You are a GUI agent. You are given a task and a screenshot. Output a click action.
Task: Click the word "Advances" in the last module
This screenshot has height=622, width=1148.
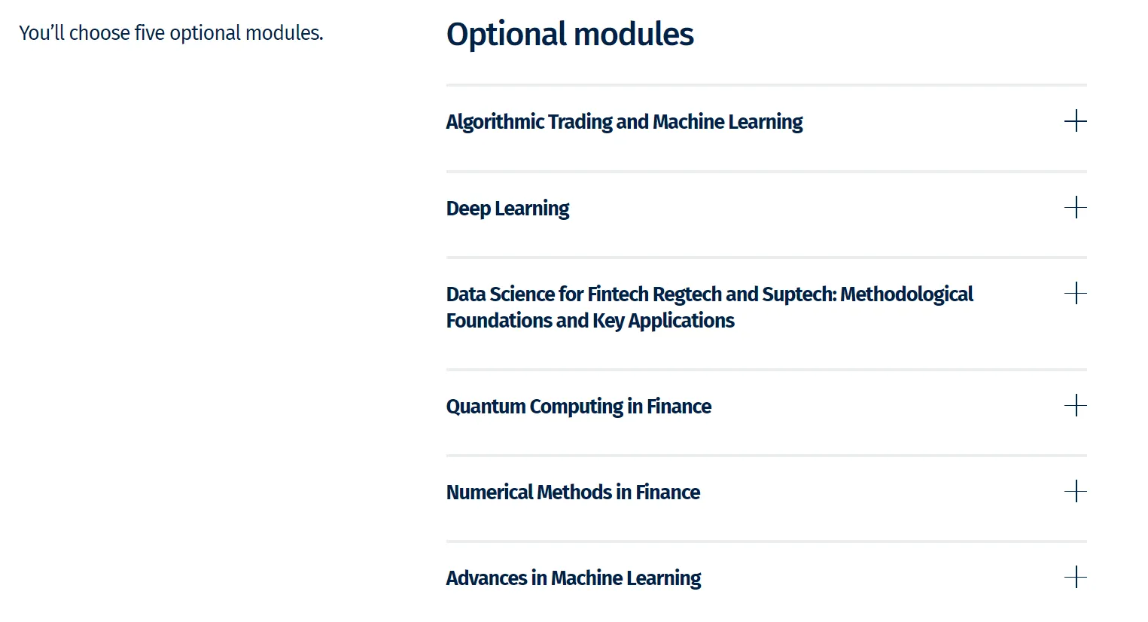pos(486,578)
